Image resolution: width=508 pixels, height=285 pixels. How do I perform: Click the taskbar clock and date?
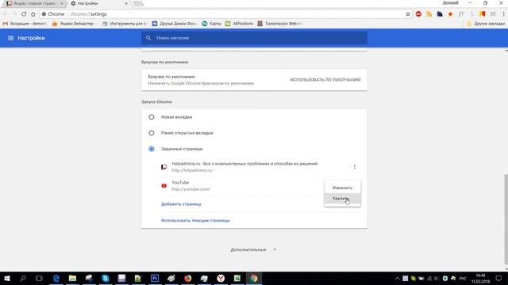(x=480, y=278)
